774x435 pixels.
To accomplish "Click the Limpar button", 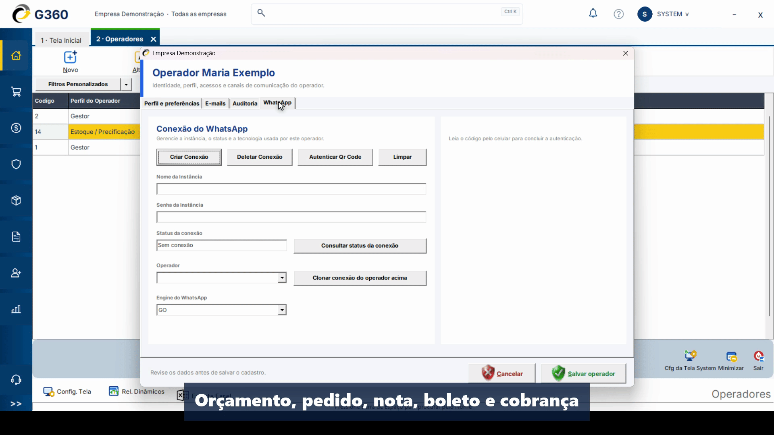I will (402, 157).
